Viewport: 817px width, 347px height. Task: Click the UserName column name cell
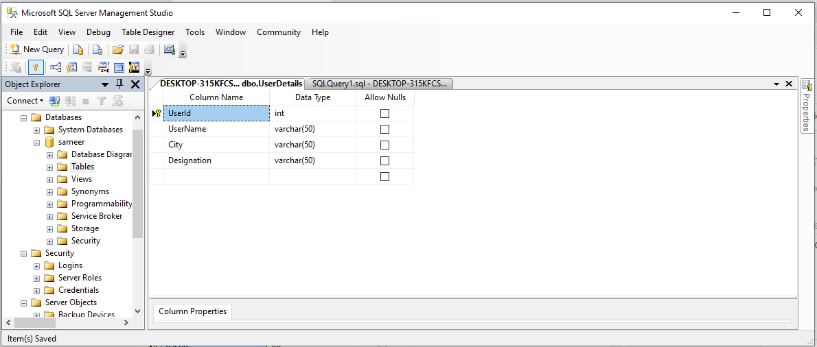216,129
